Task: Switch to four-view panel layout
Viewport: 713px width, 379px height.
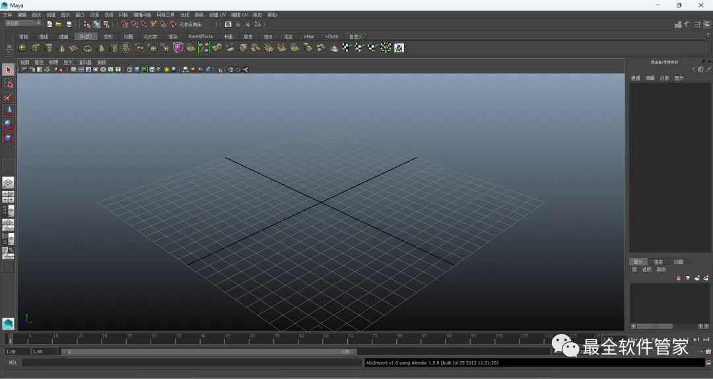Action: (8, 197)
